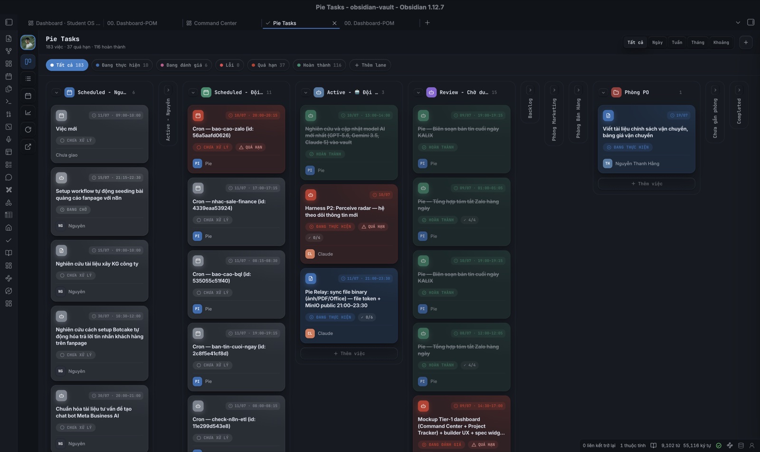Open the external link icon in the sidebar
760x452 pixels.
28,147
